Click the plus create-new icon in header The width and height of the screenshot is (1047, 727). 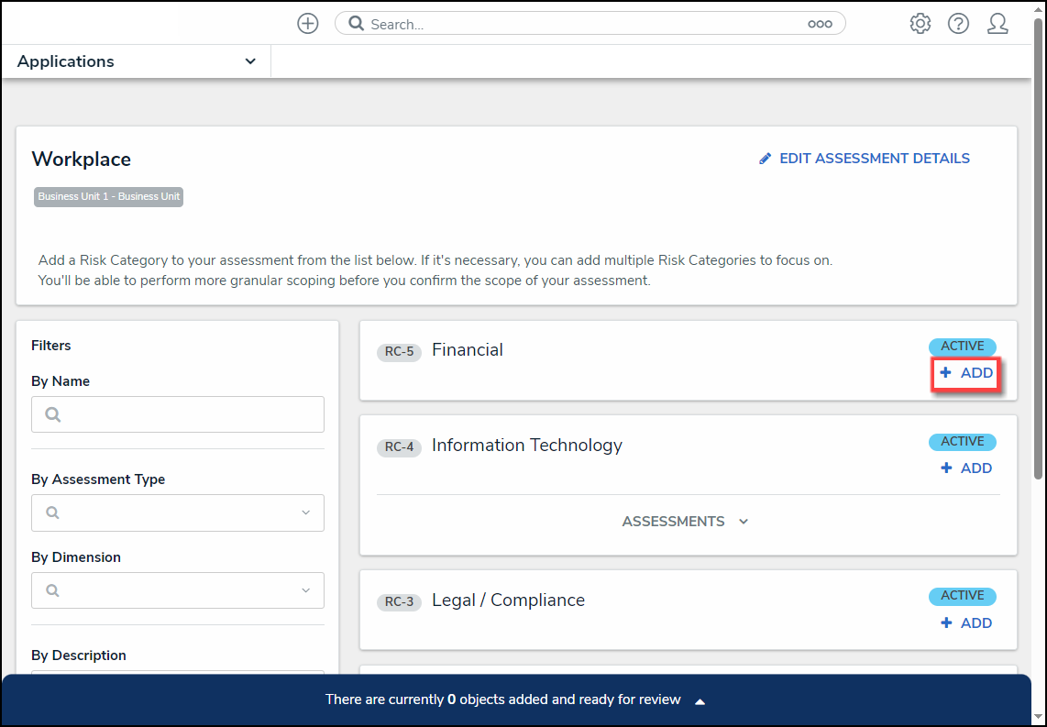tap(308, 24)
